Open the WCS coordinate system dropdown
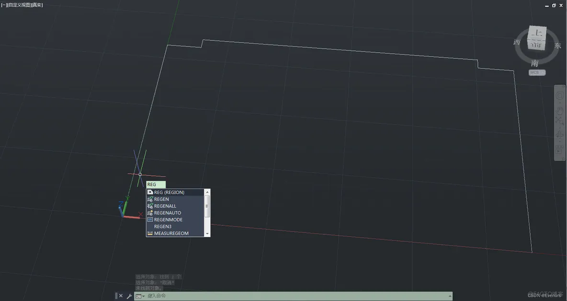The width and height of the screenshot is (567, 301). (537, 72)
